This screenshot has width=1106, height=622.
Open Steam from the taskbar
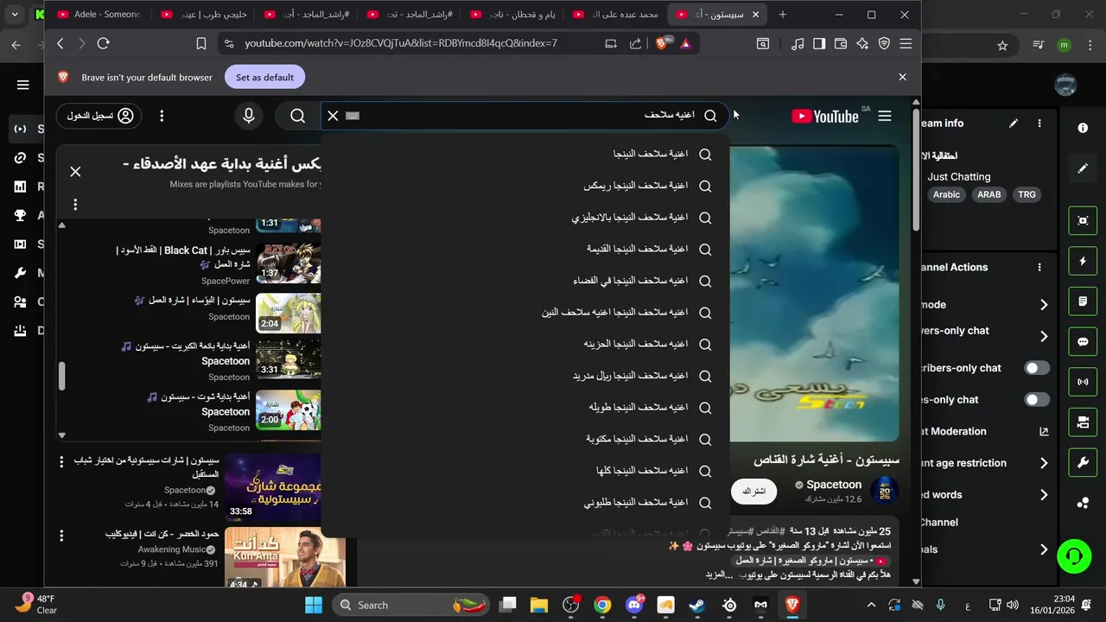pos(697,605)
